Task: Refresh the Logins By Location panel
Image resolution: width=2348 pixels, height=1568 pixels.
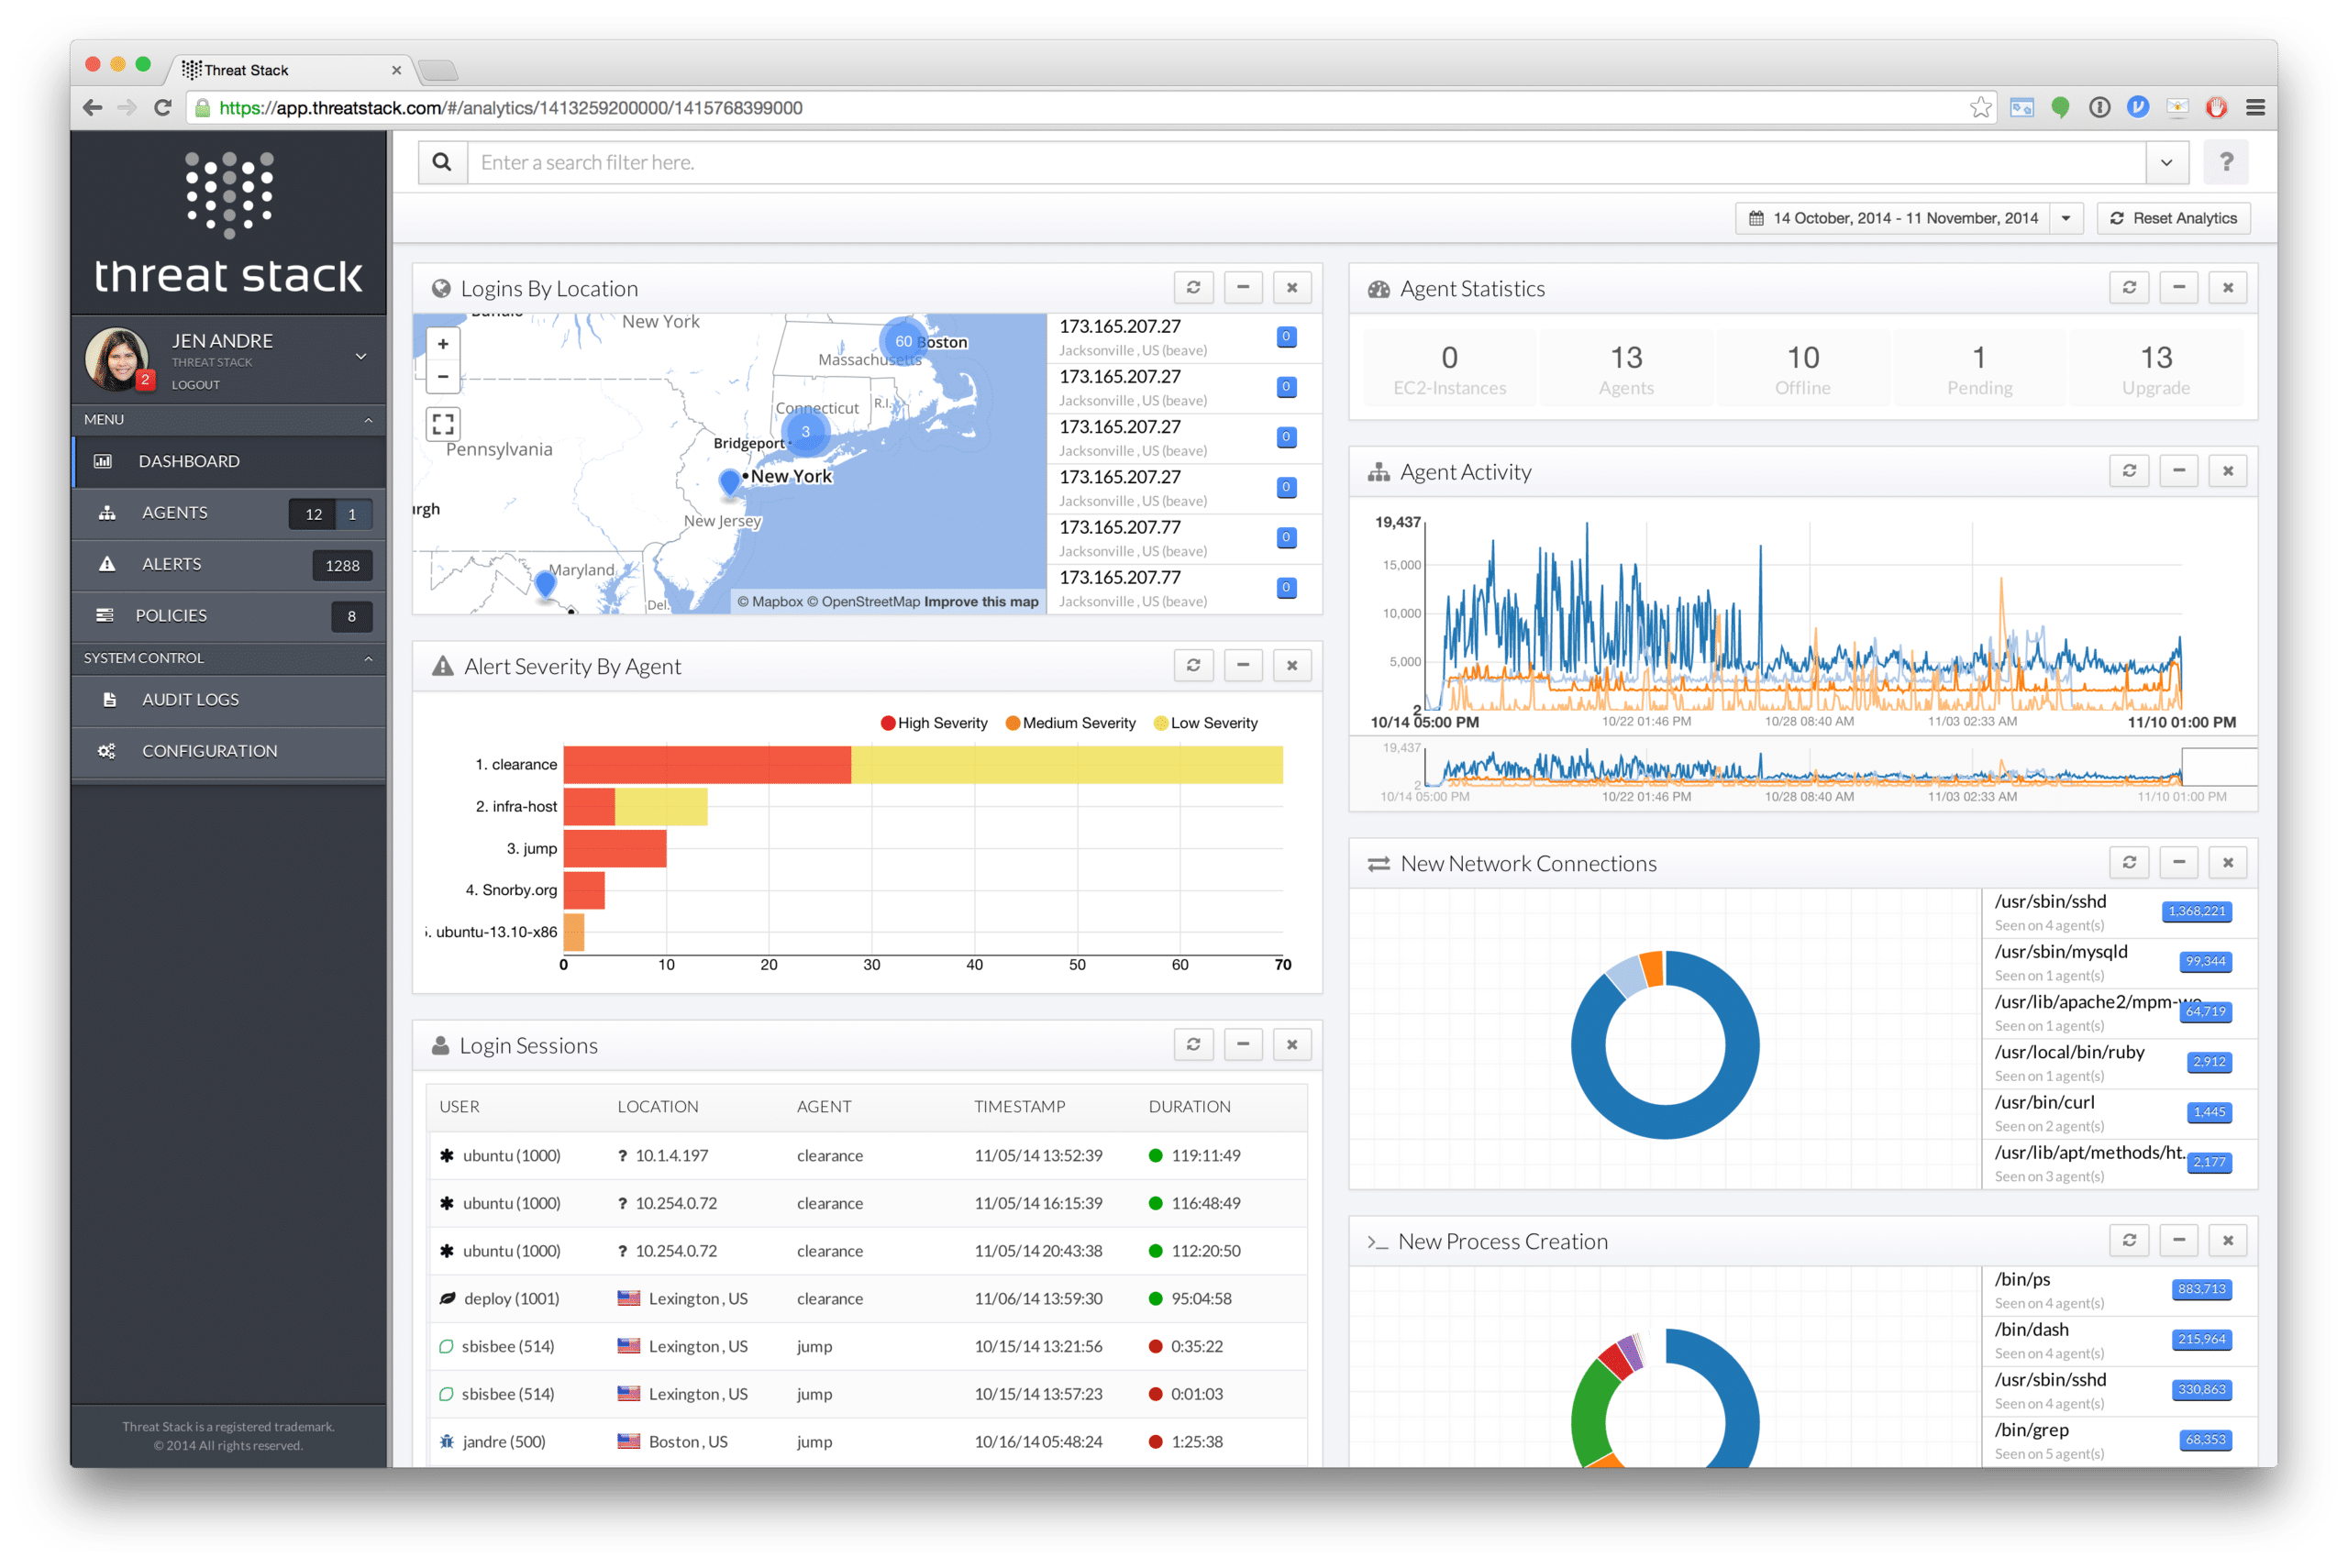Action: coord(1193,288)
